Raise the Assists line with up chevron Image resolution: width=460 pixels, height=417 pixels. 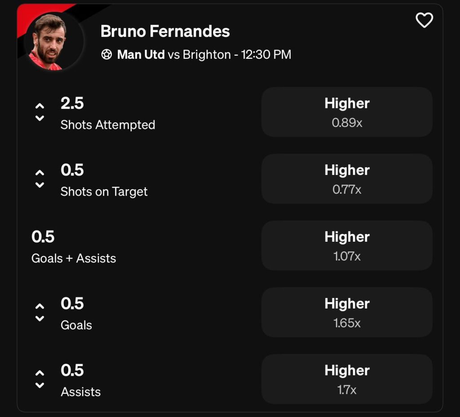coord(40,373)
